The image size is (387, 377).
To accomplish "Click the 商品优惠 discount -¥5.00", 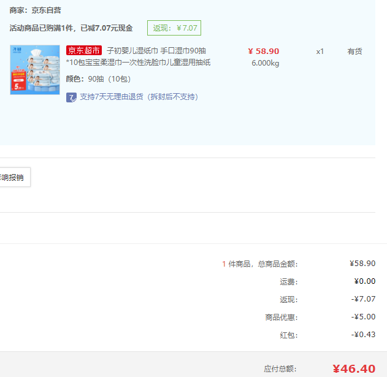I will point(363,317).
